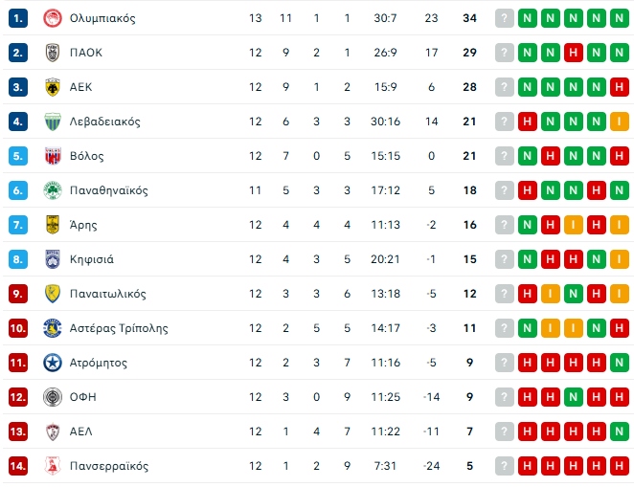
Task: Click the rank 14 red position badge
Action: [19, 466]
